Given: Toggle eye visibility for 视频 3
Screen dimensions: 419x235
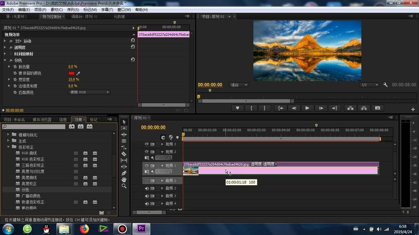Looking at the screenshot, I should pos(146,144).
